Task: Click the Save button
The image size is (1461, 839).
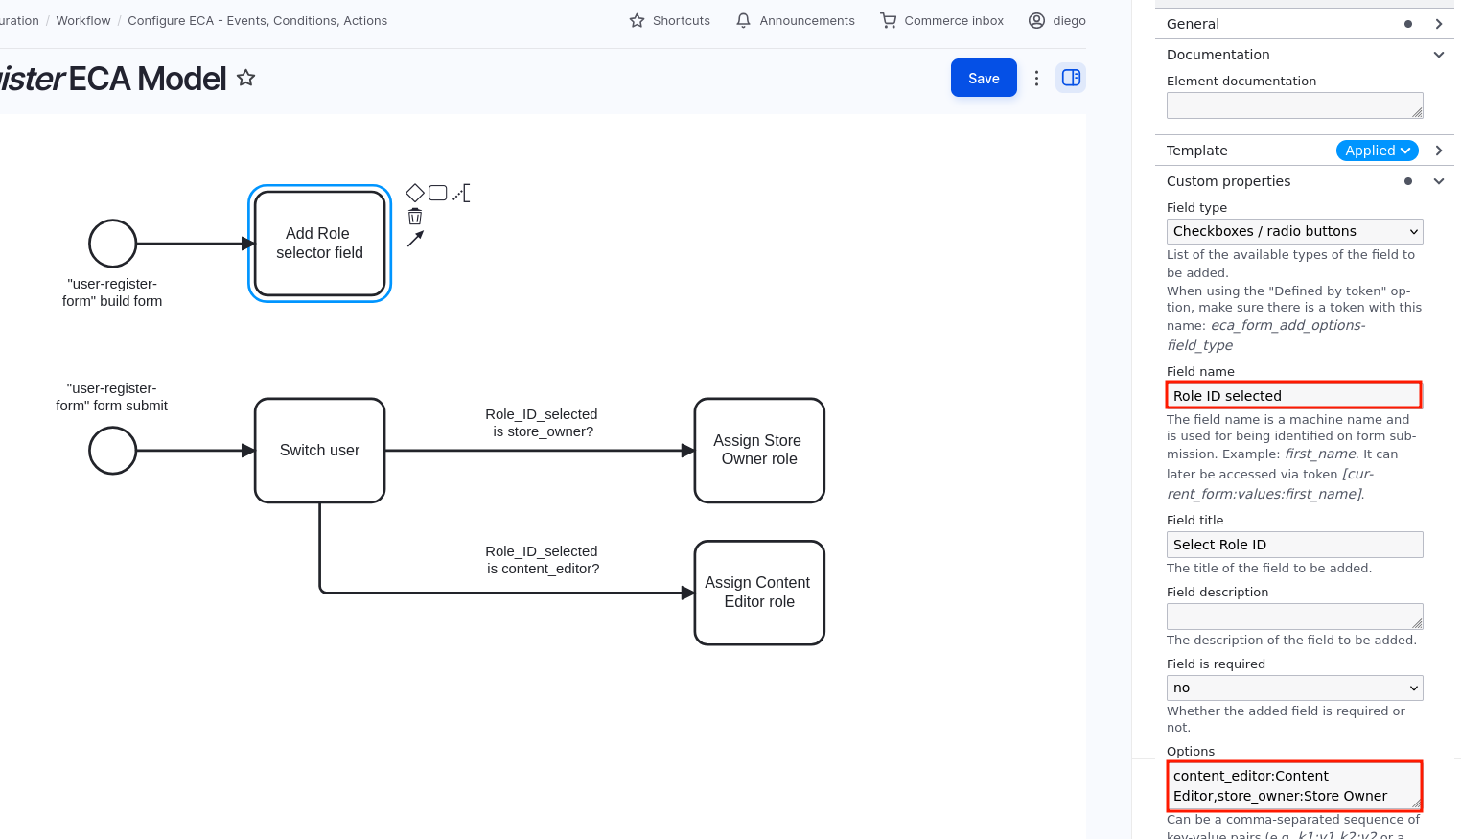Action: [984, 79]
